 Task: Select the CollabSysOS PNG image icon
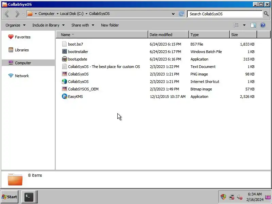(x=64, y=74)
